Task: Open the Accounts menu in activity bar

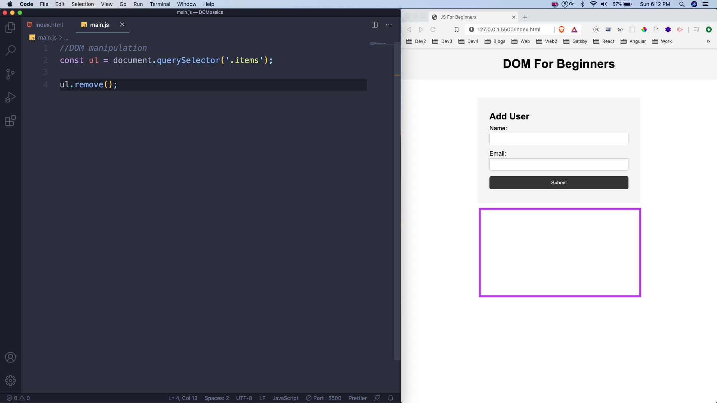Action: point(10,357)
